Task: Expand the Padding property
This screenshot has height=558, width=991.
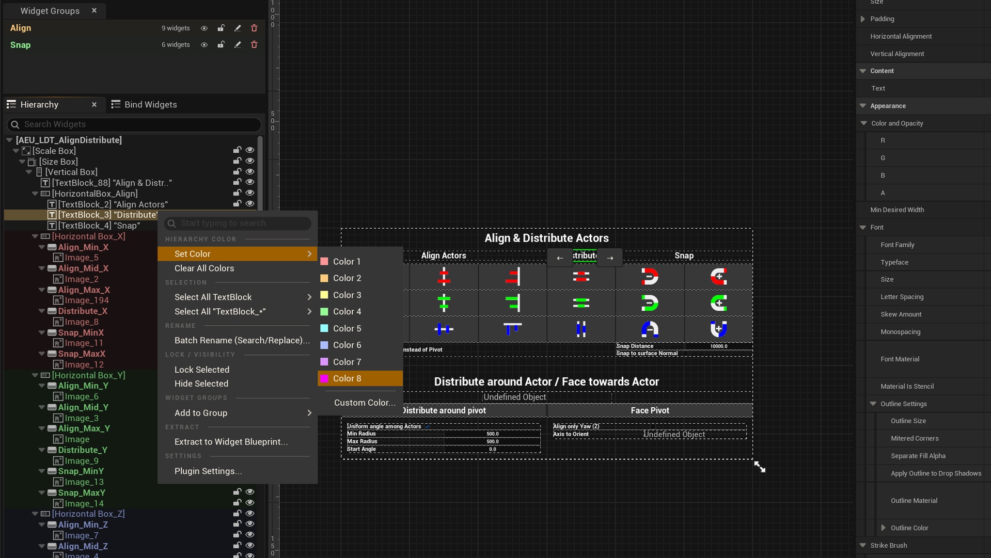Action: pos(863,19)
